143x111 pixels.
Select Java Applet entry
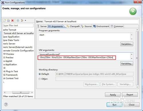tap(8, 61)
